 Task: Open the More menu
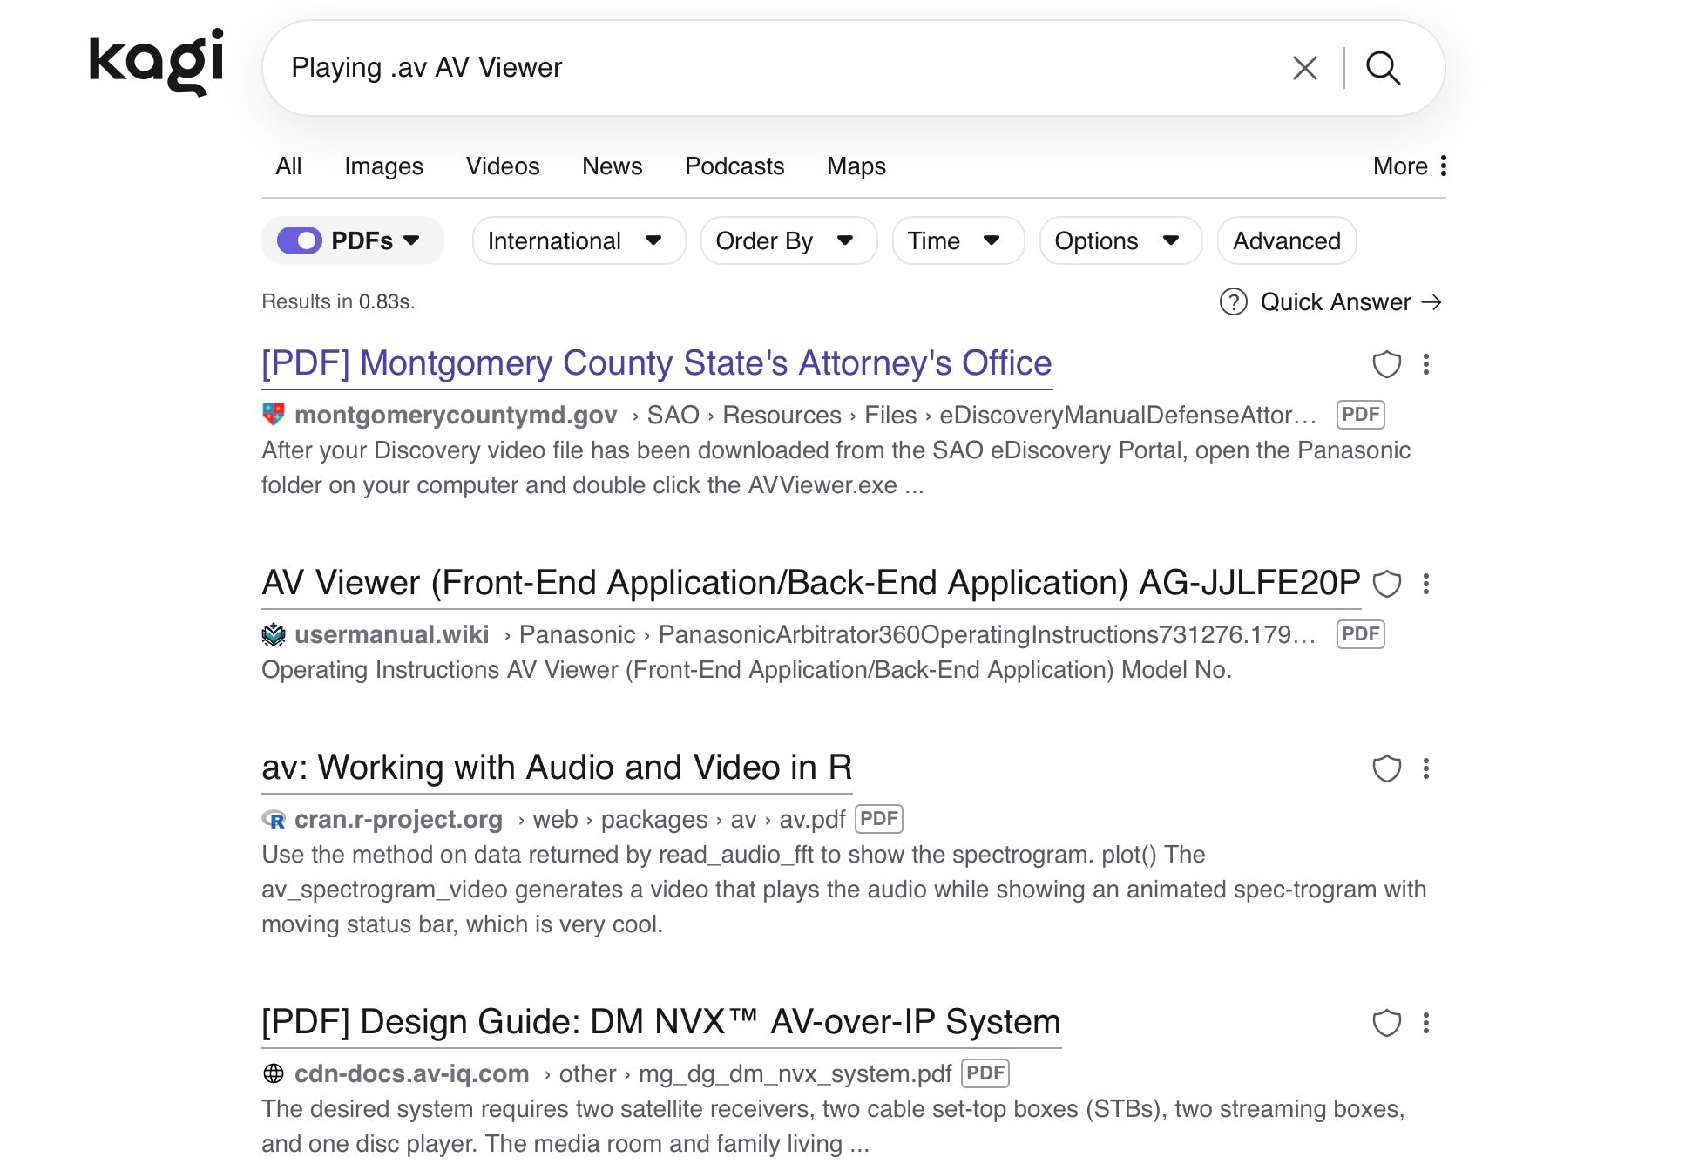[x=1409, y=166]
